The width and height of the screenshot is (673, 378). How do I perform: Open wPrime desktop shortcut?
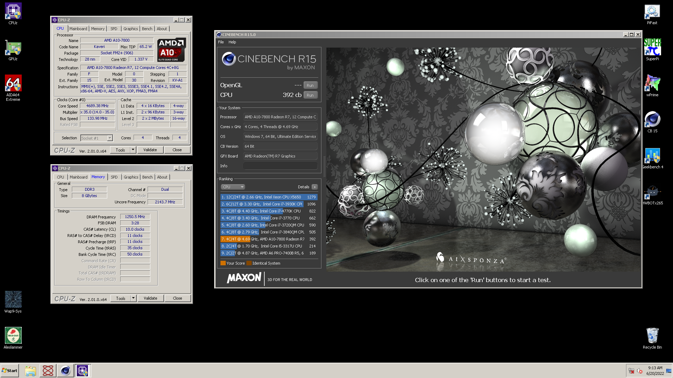pos(652,86)
